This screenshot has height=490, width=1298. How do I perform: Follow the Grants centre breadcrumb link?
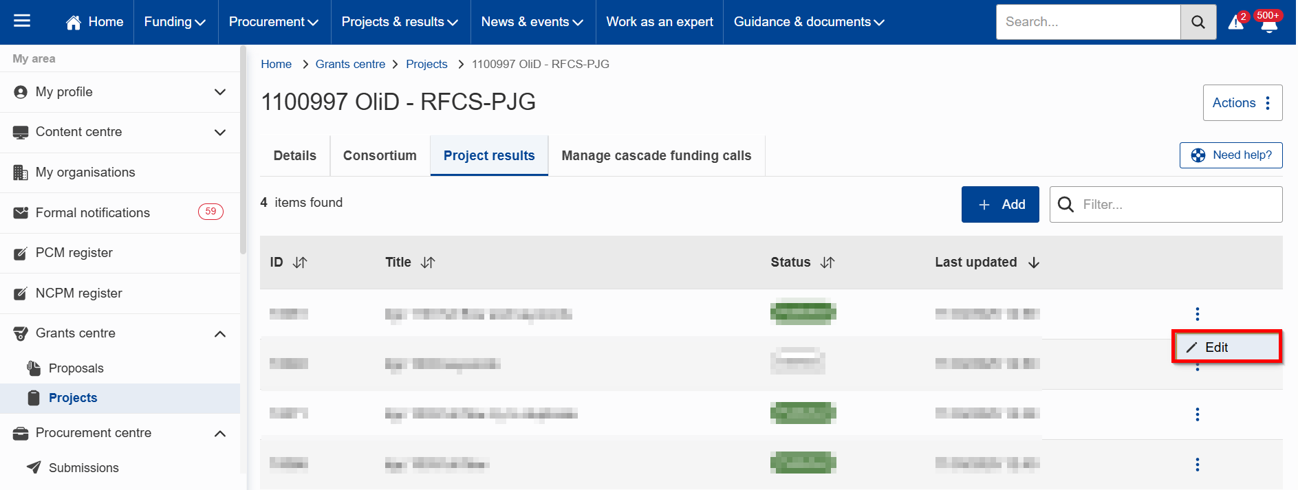(x=350, y=64)
